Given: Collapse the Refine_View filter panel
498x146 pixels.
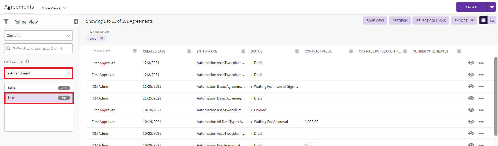Looking at the screenshot, I should coord(76,22).
